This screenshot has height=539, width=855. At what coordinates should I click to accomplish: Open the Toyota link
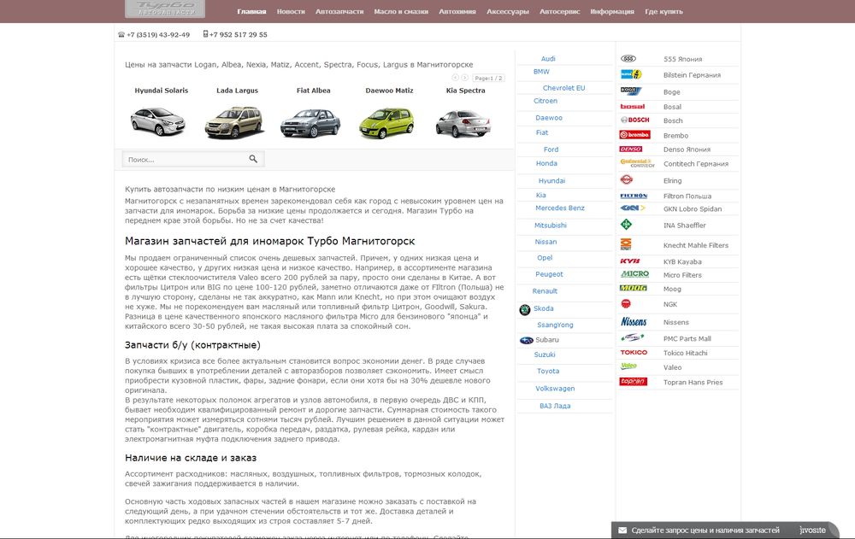(x=548, y=371)
